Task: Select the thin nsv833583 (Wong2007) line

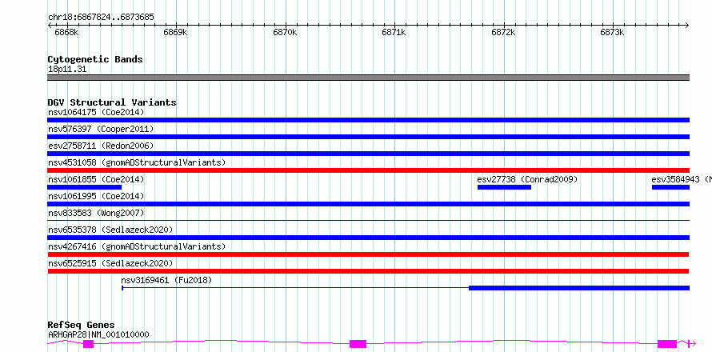Action: [x=368, y=220]
